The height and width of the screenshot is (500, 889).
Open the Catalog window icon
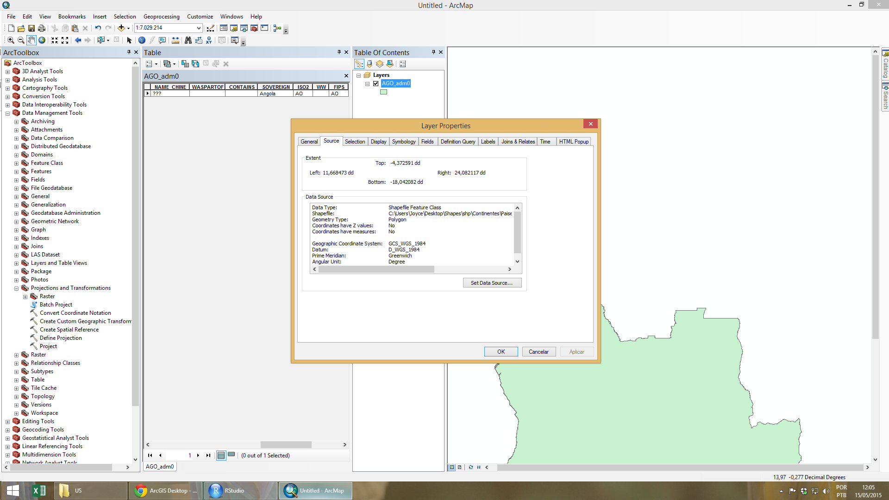coord(234,28)
